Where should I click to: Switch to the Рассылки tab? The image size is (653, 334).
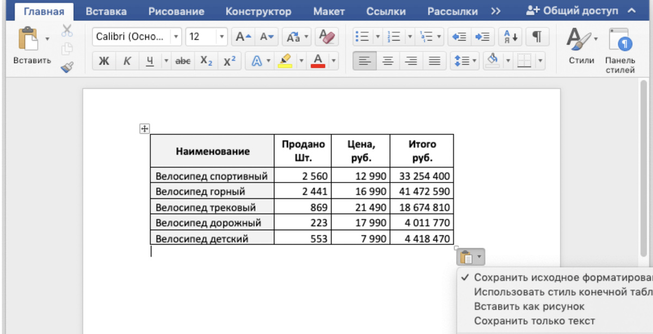[x=452, y=11]
